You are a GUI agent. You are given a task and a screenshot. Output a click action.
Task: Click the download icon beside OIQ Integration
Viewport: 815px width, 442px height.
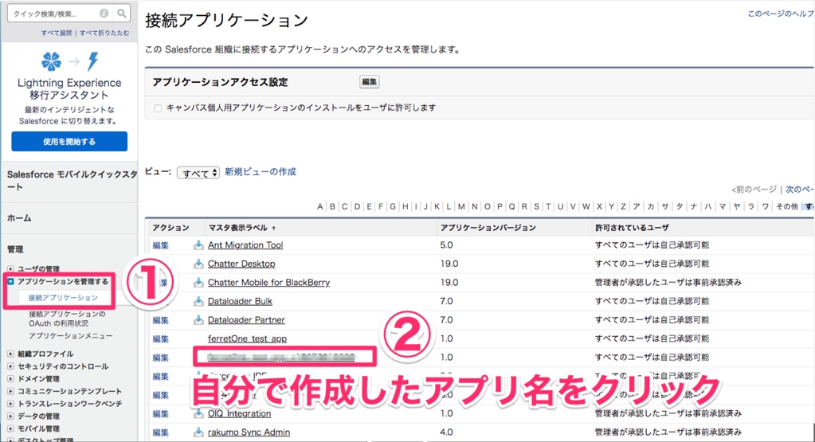click(x=198, y=413)
